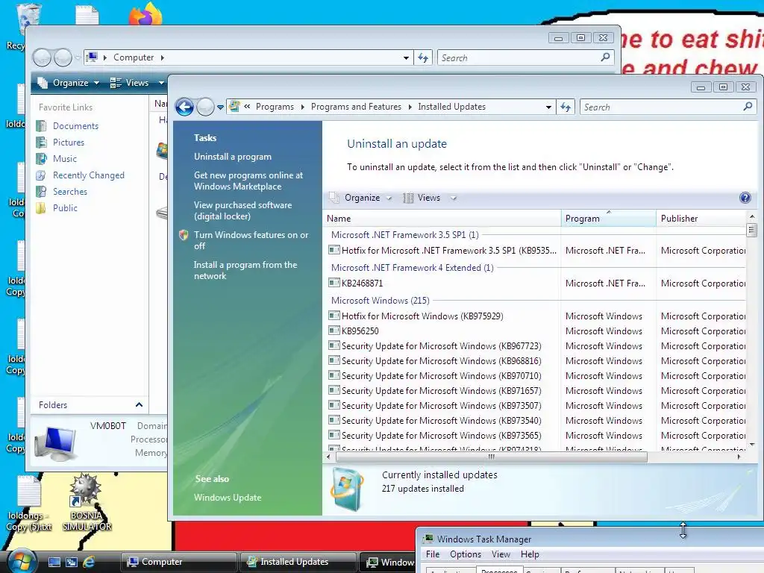764x573 pixels.
Task: Open Organize menu in Computer window
Action: pyautogui.click(x=69, y=83)
